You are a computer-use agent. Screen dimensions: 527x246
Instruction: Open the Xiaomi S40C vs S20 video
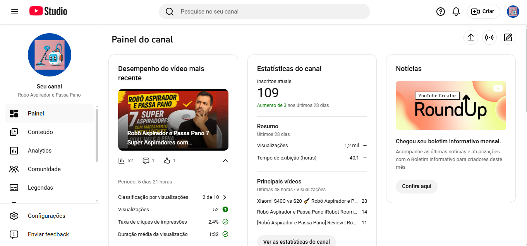[x=307, y=201]
